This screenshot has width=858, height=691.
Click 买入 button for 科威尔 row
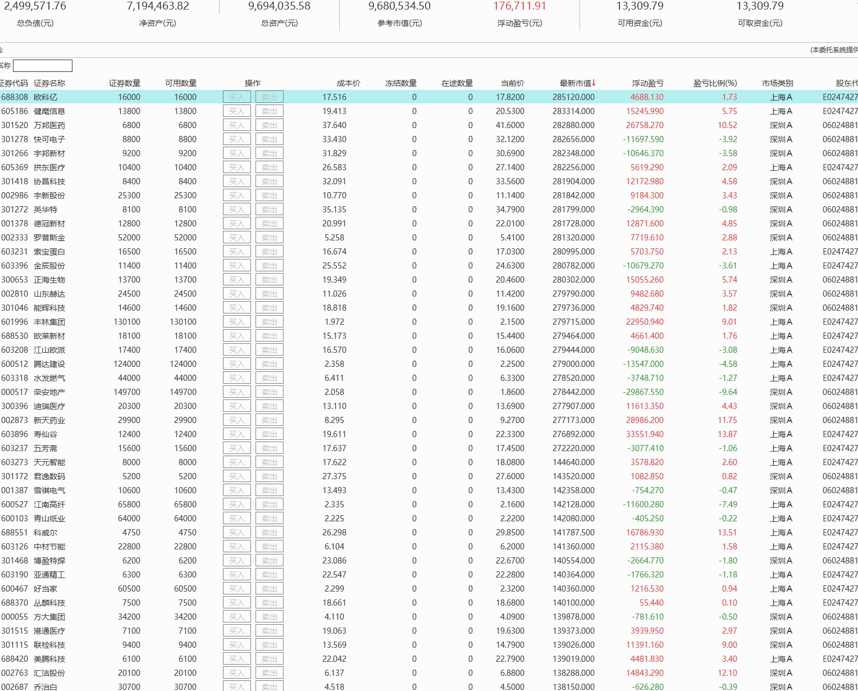[236, 533]
